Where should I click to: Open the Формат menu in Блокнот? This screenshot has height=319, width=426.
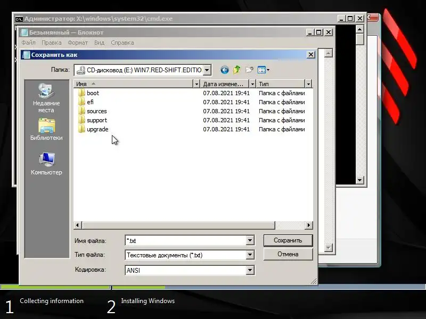click(x=78, y=43)
